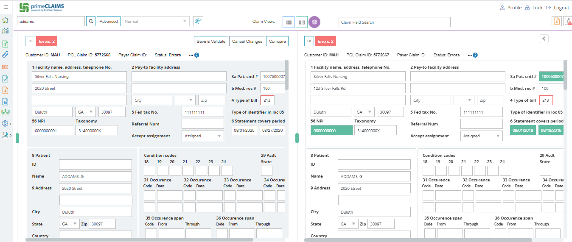Click Logout in the top bar
This screenshot has width=572, height=242.
[558, 8]
